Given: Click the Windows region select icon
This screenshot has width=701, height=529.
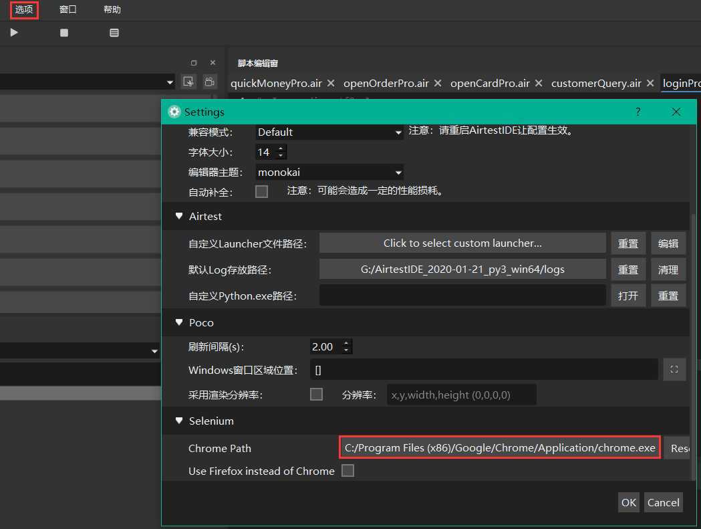Looking at the screenshot, I should coord(674,369).
